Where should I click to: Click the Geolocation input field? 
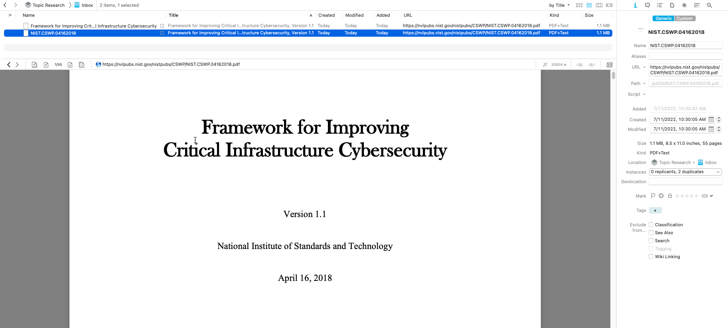(x=685, y=182)
